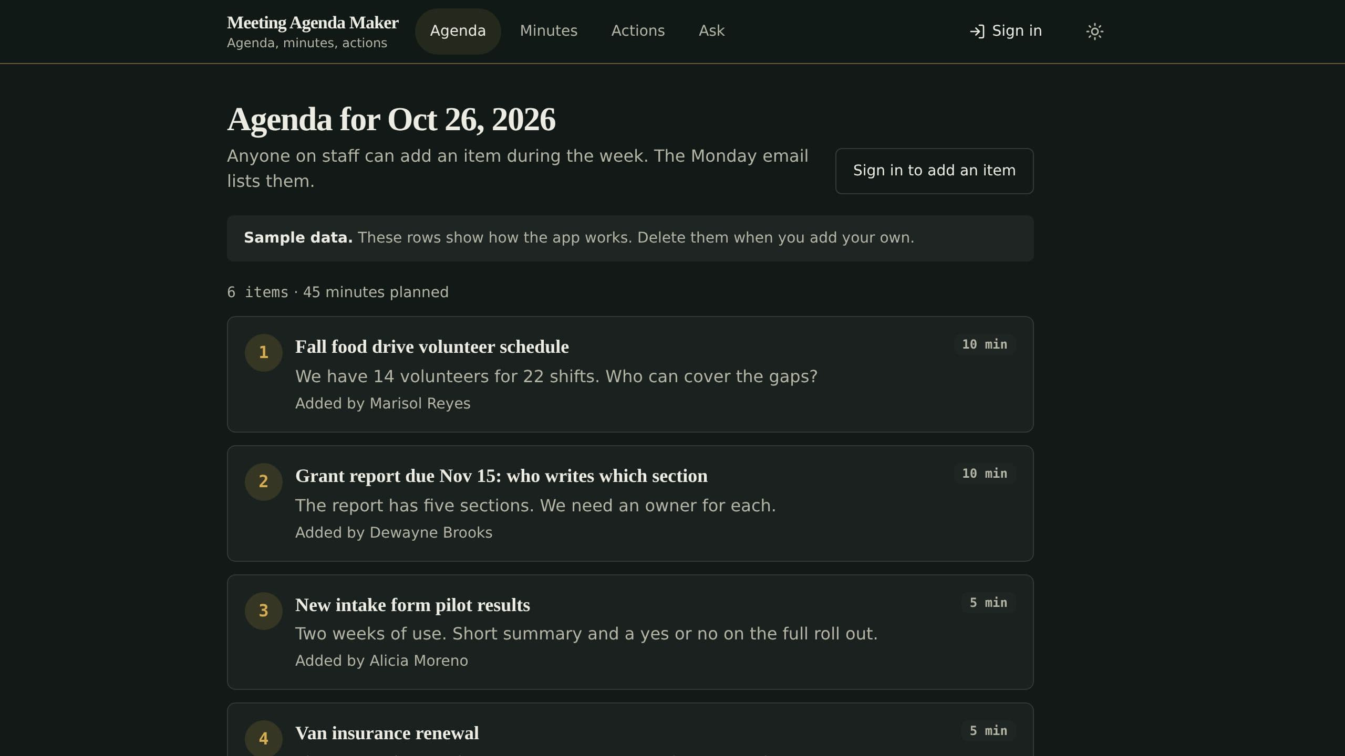Click 5 min badge on intake form item
Viewport: 1345px width, 756px height.
pos(988,603)
